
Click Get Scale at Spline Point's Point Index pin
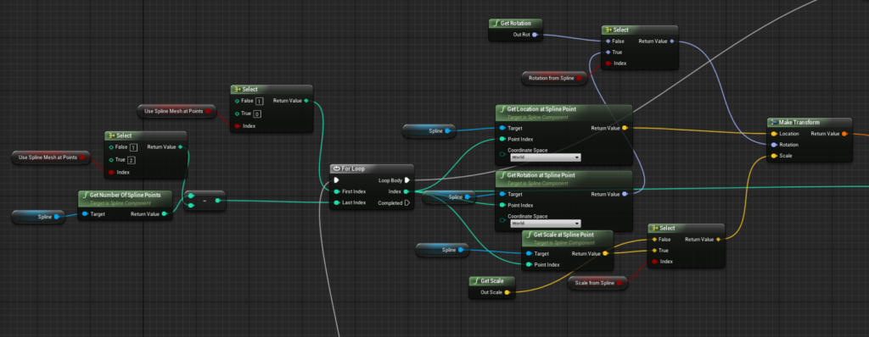click(x=529, y=264)
